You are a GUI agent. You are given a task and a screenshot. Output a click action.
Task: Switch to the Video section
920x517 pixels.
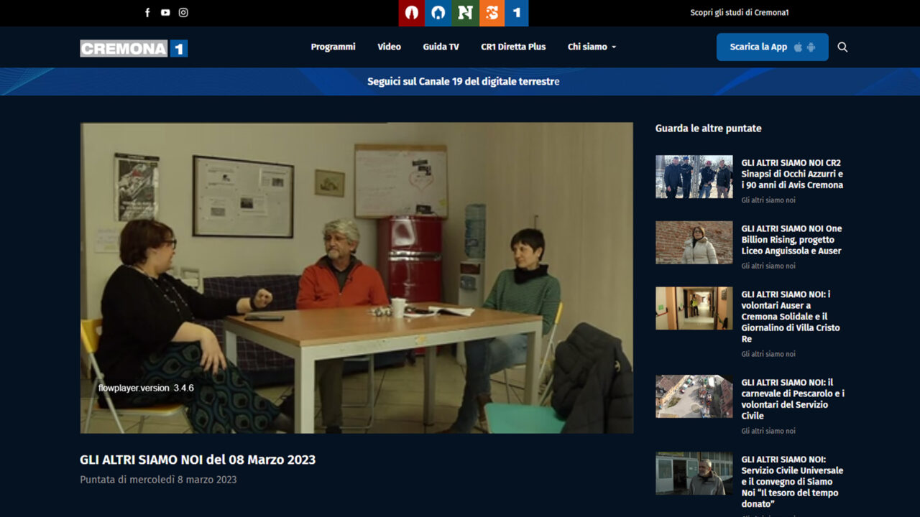click(x=389, y=47)
